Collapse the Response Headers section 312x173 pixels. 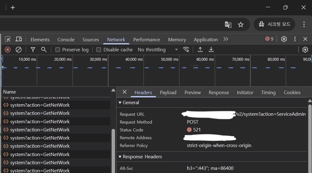point(120,157)
